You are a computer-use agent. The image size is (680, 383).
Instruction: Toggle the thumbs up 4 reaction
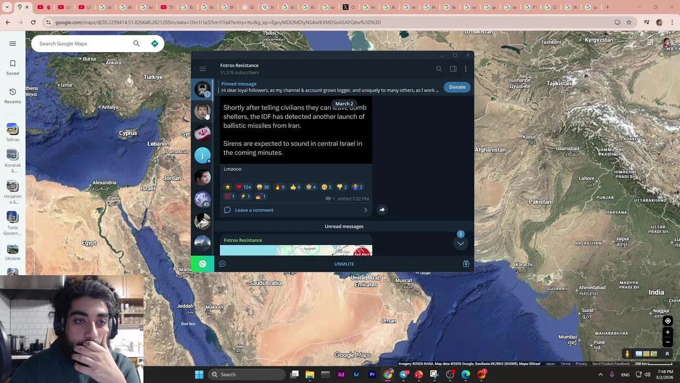[x=295, y=187]
